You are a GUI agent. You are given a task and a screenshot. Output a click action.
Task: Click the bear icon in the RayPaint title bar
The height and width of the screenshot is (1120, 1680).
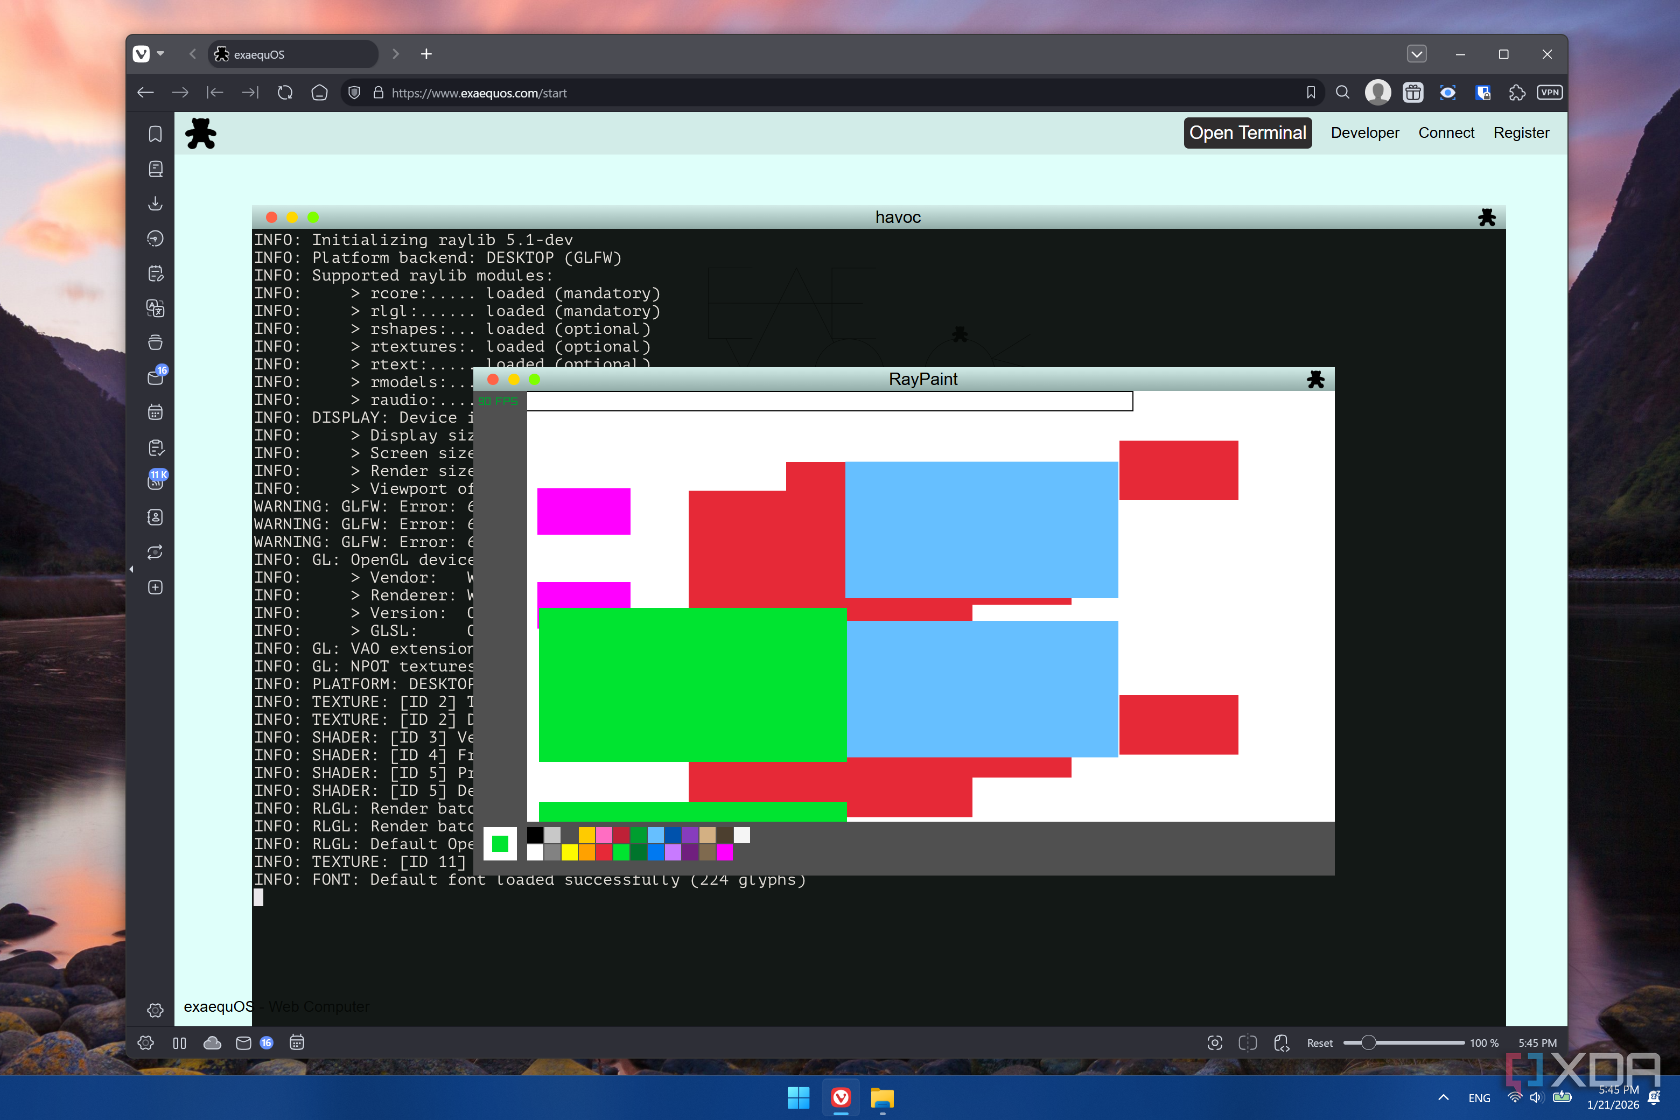1315,379
